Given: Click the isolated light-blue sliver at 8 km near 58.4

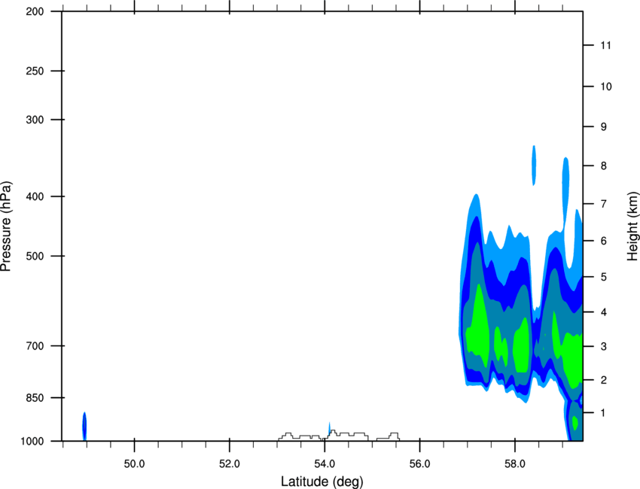Looking at the screenshot, I should click(534, 166).
